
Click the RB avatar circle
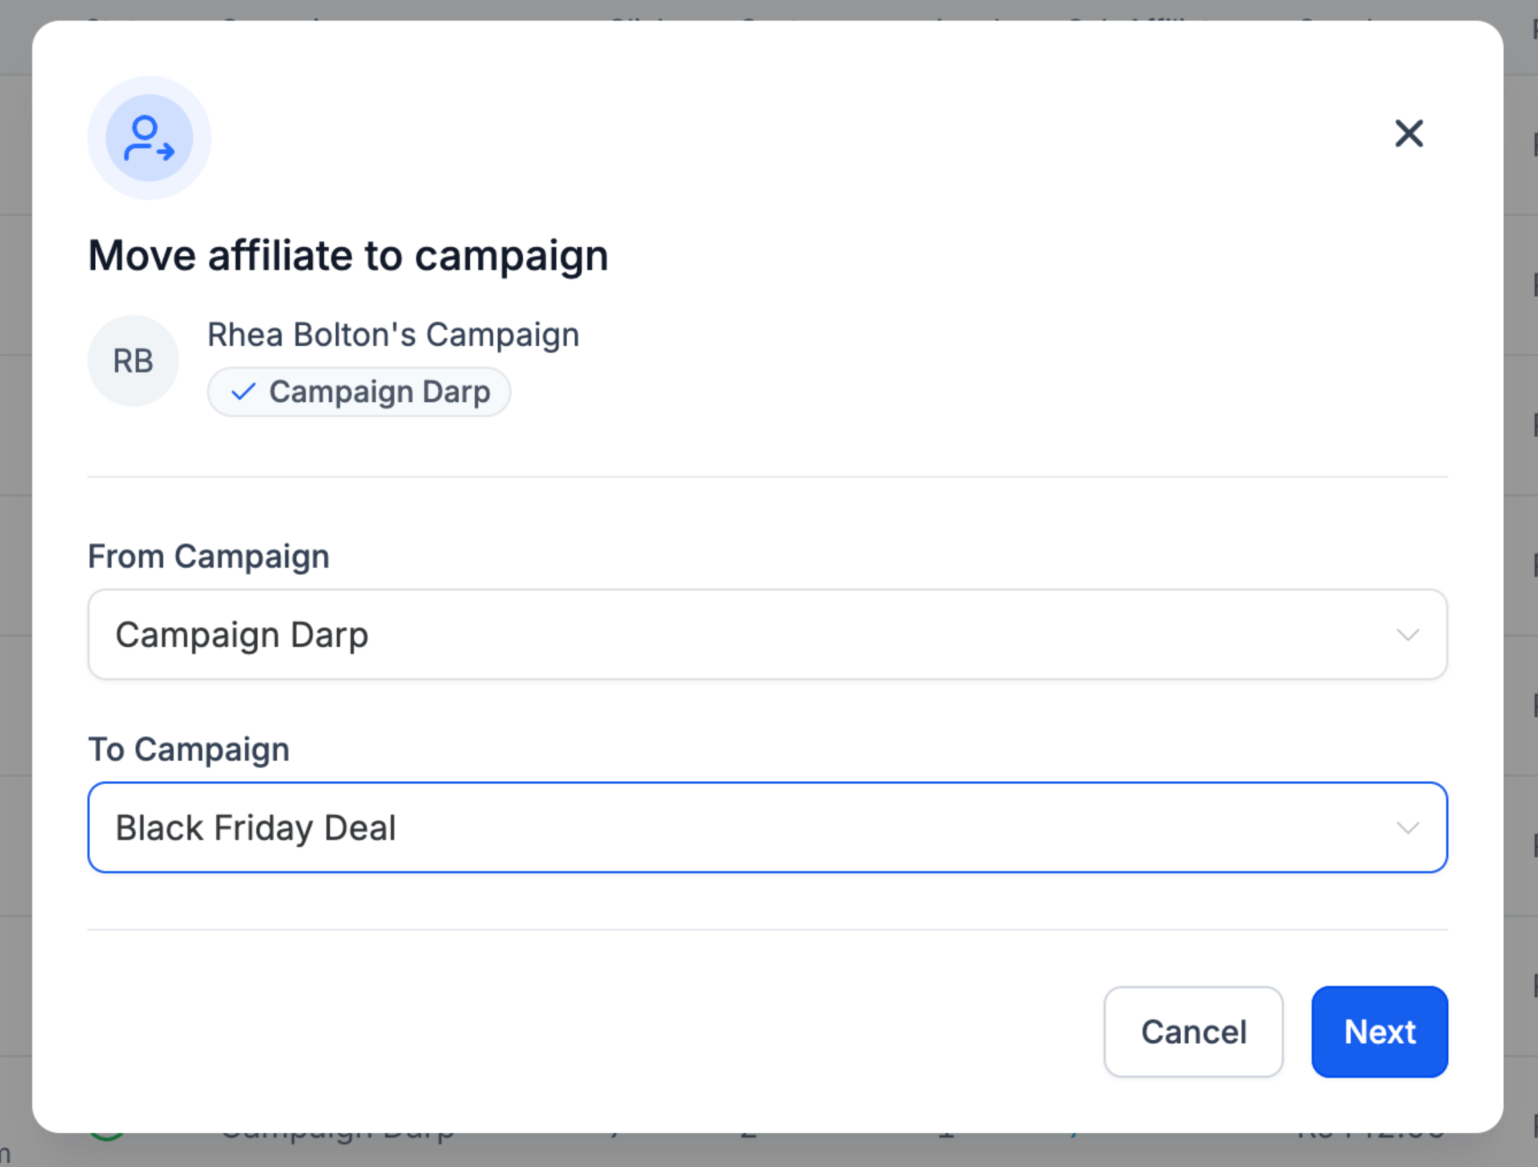click(x=133, y=360)
